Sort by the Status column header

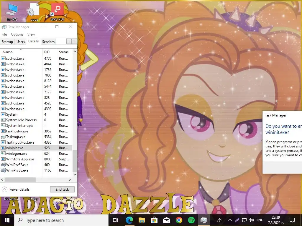pos(65,52)
